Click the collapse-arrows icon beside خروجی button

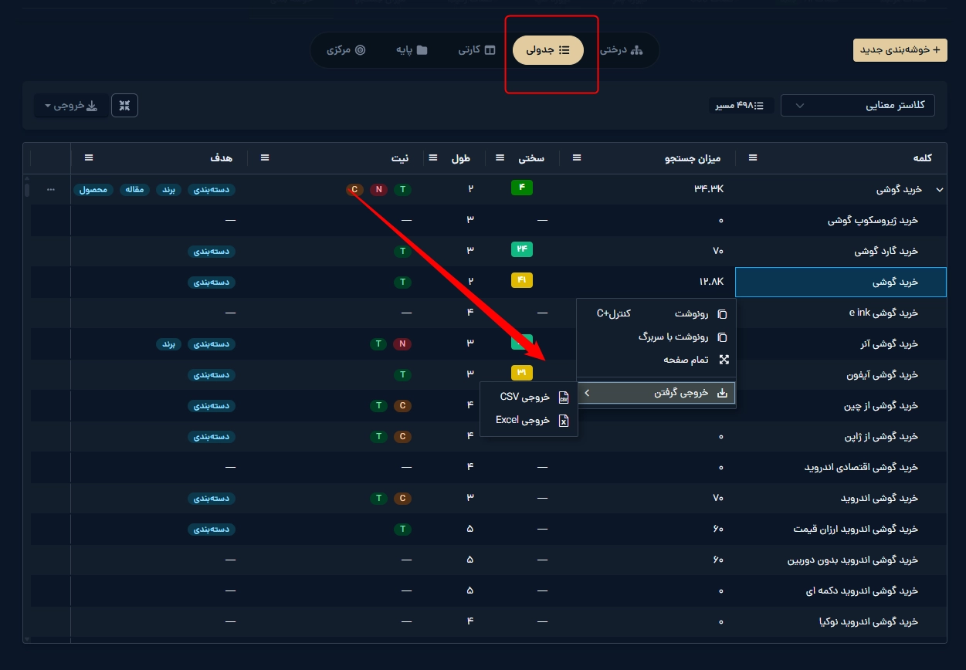pos(124,106)
